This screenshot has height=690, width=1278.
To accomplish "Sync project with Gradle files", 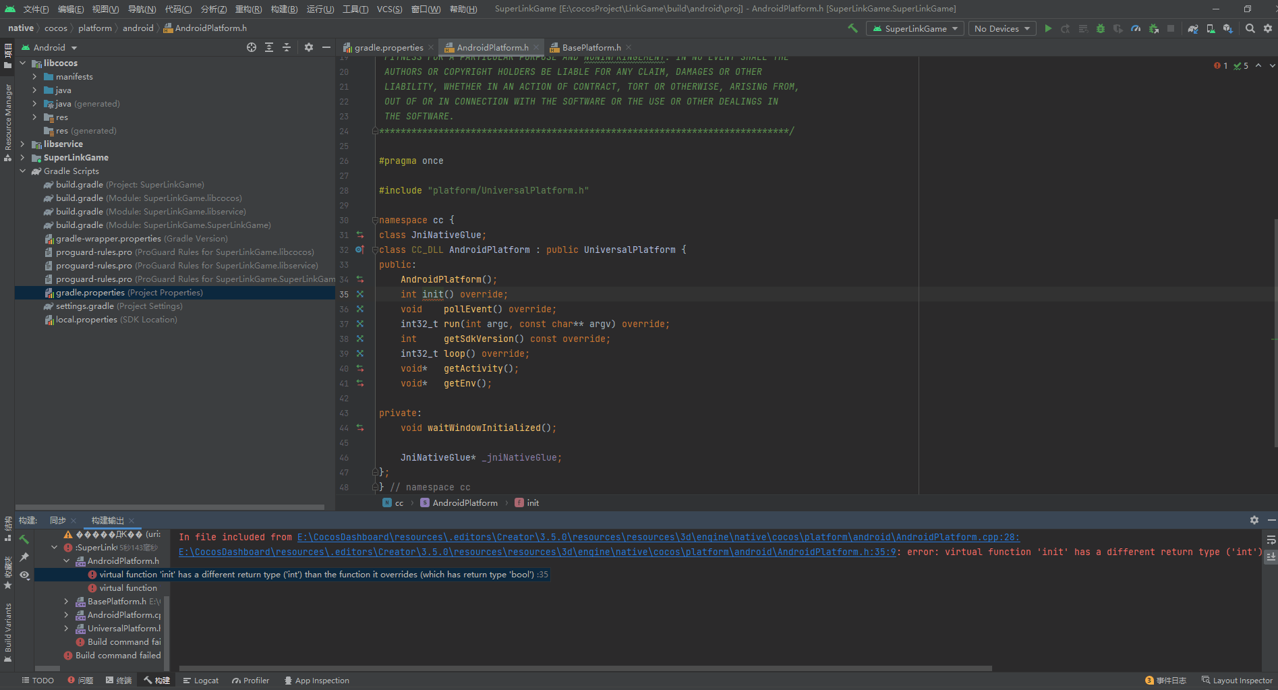I will (1193, 28).
